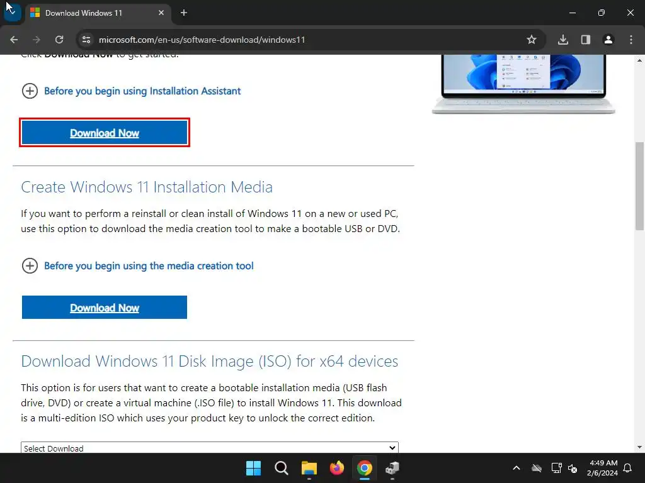645x483 pixels.
Task: Open the Chrome profile menu
Action: click(608, 40)
